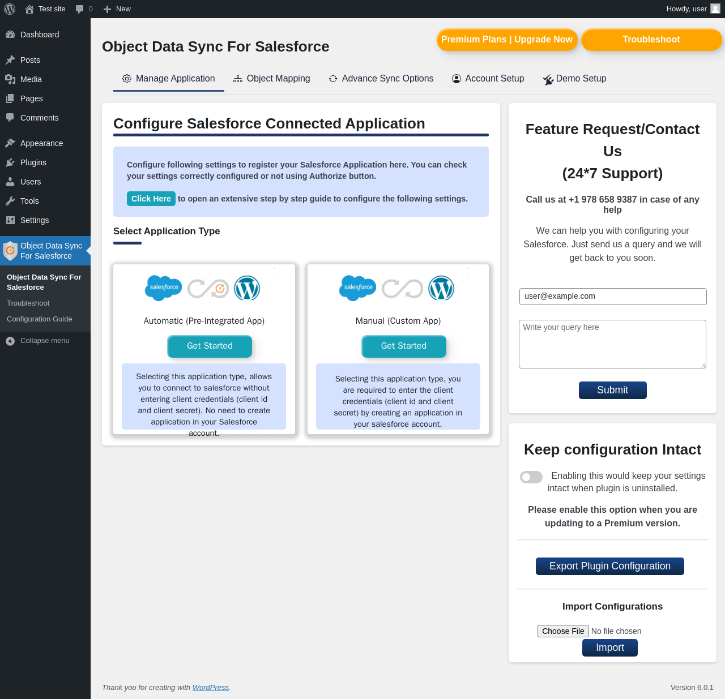Select the Tools wrench icon
The width and height of the screenshot is (725, 699).
(x=10, y=201)
